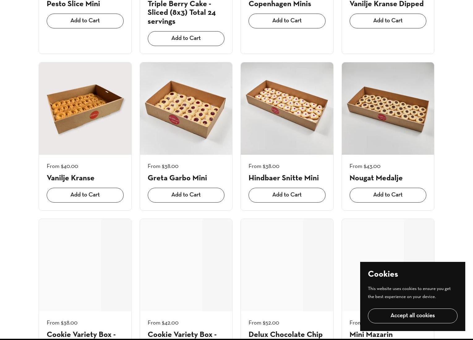The width and height of the screenshot is (473, 340).
Task: Add Hindbaer Snitte Mini to cart
Action: click(287, 195)
